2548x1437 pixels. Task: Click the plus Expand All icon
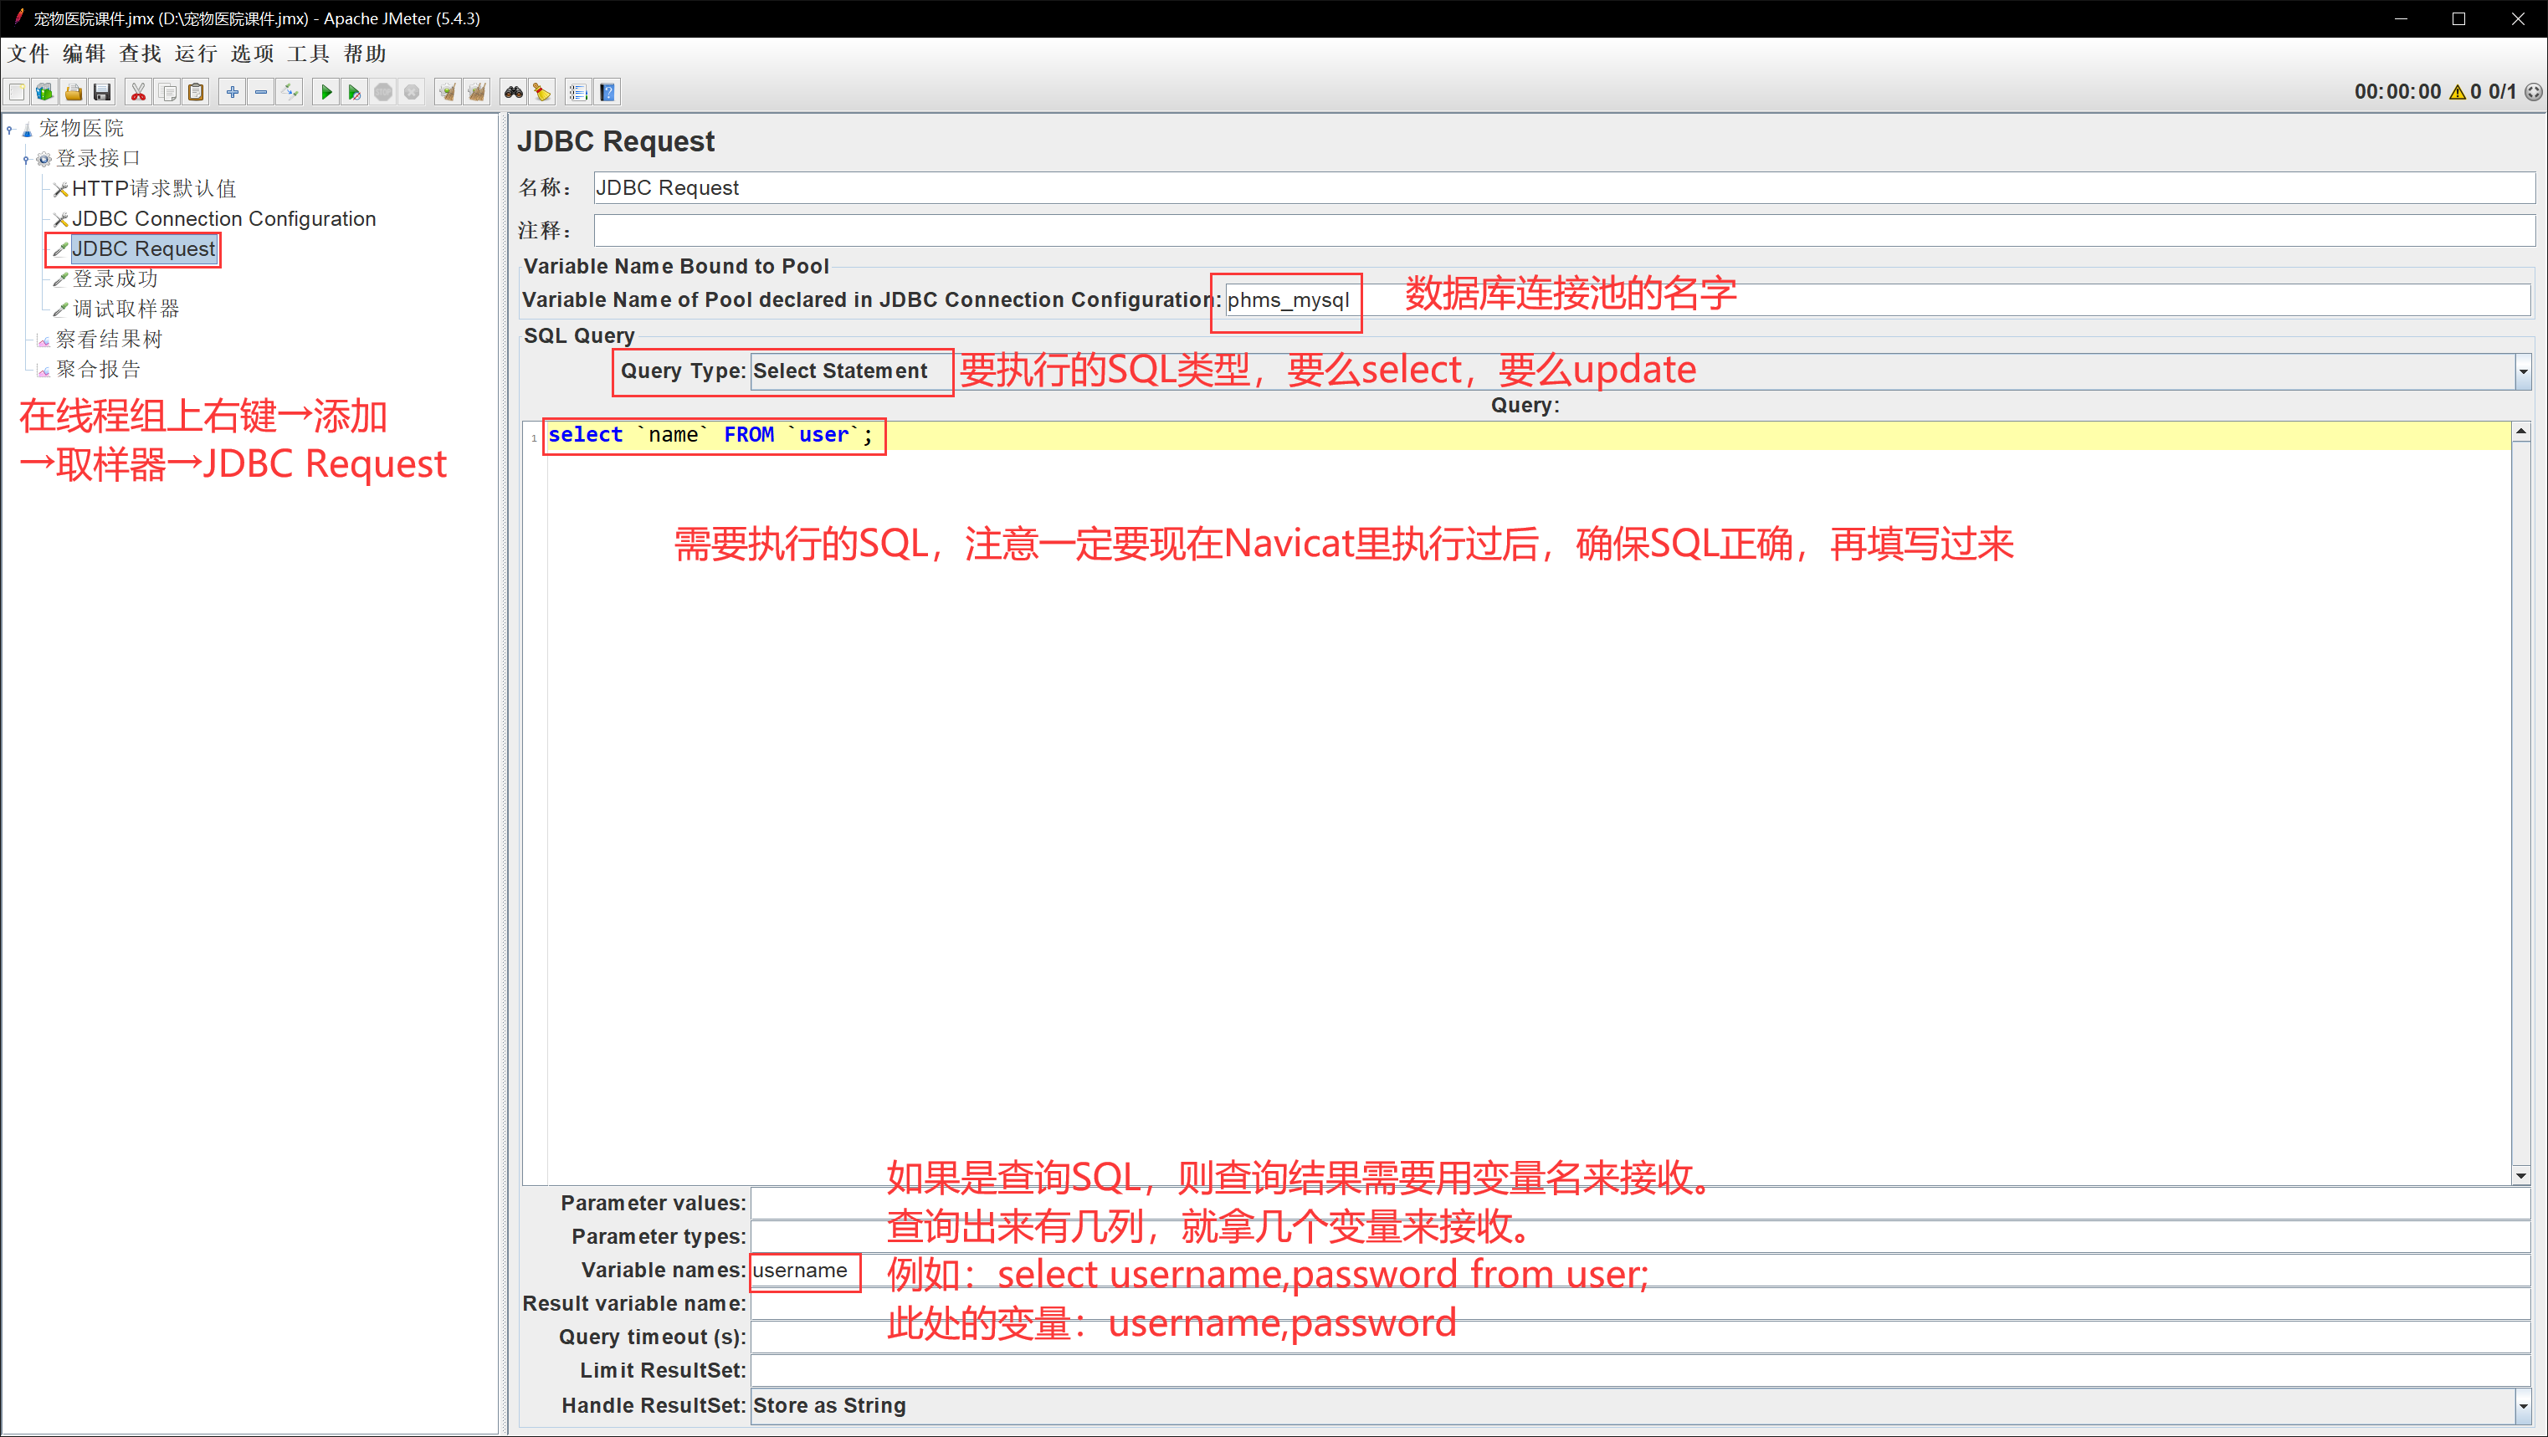point(233,92)
